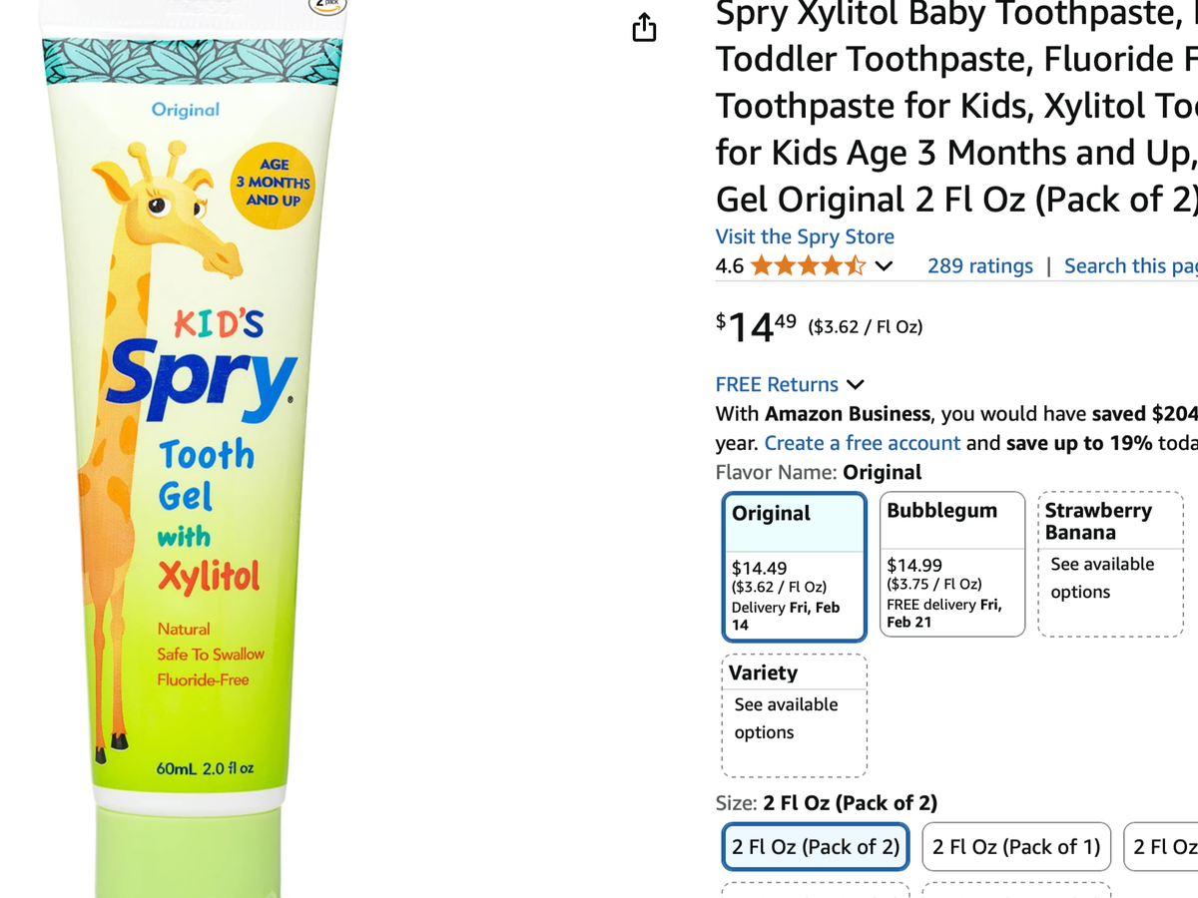Choose 2 Fl Oz (Pack of 1) size
The image size is (1198, 898).
tap(1016, 847)
